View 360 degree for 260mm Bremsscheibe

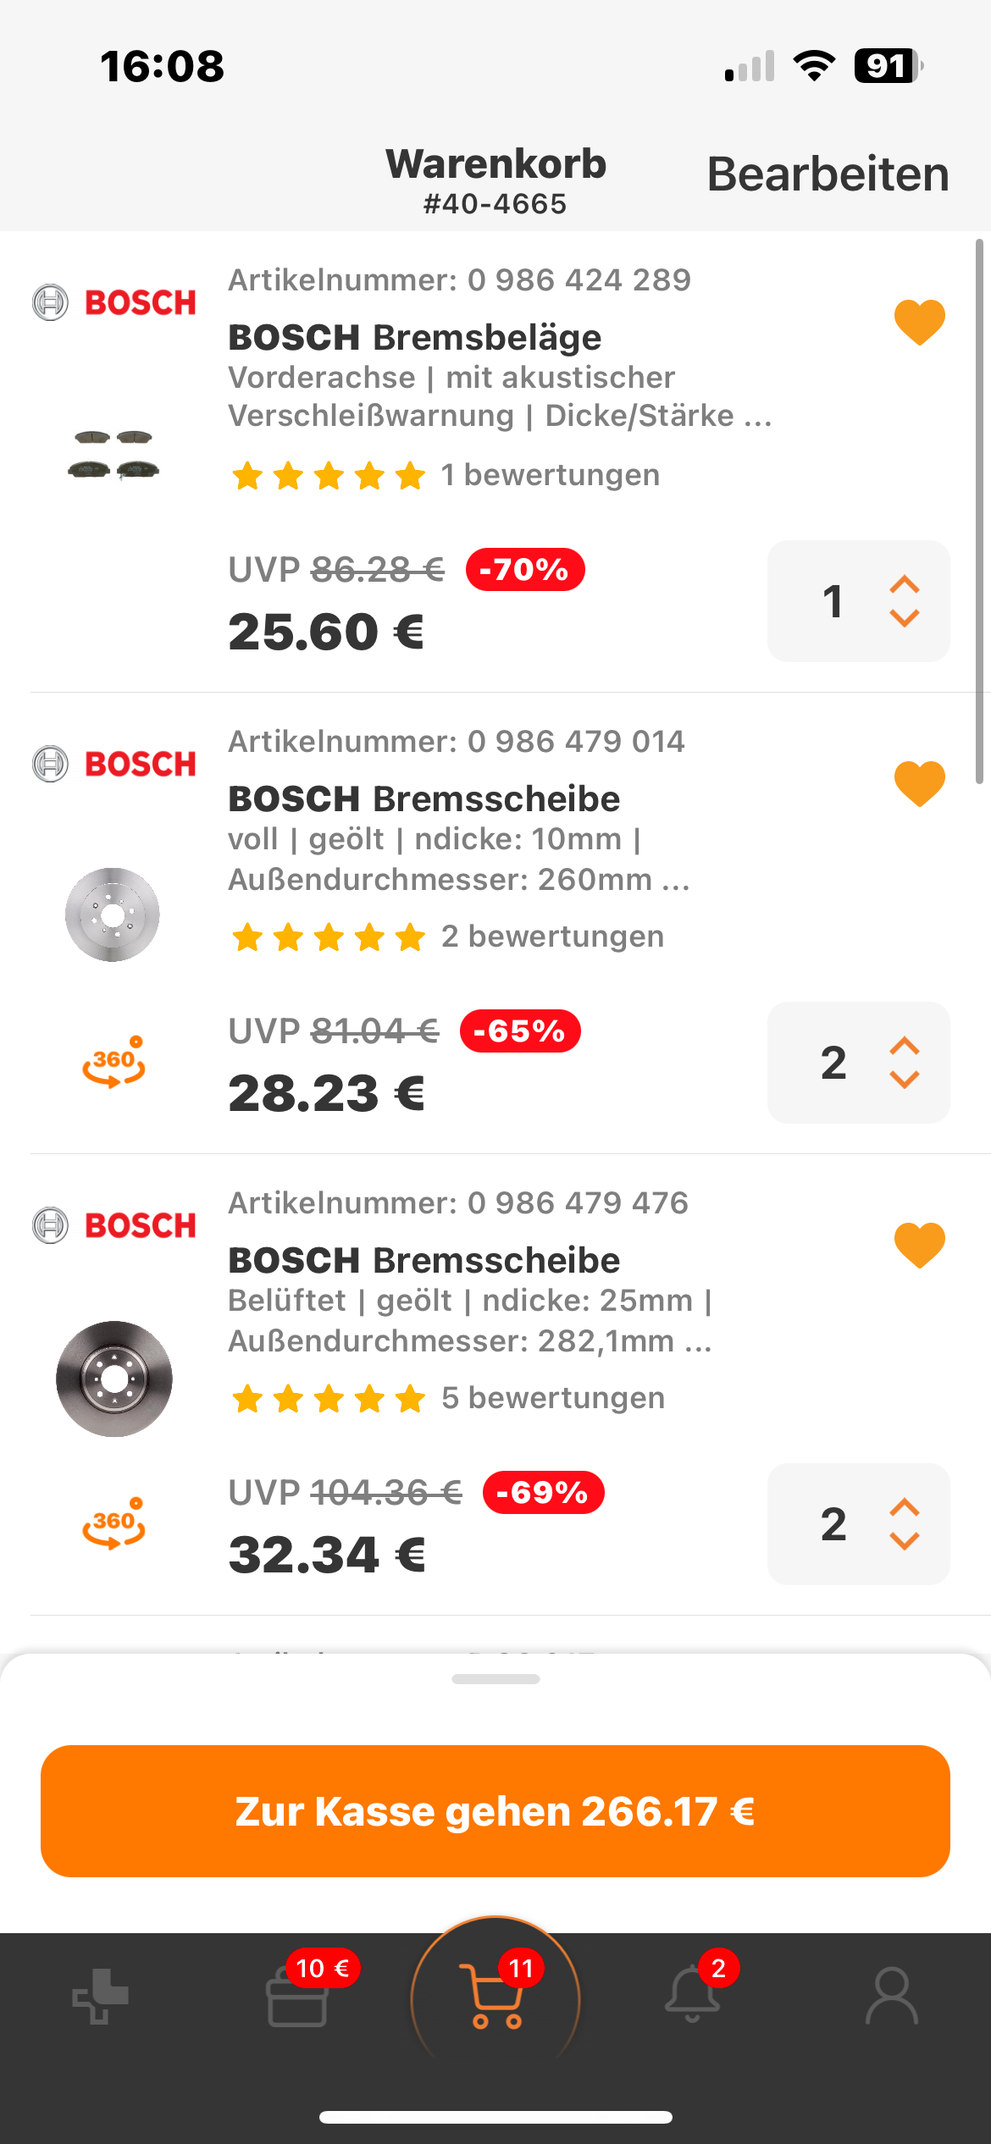point(113,1063)
